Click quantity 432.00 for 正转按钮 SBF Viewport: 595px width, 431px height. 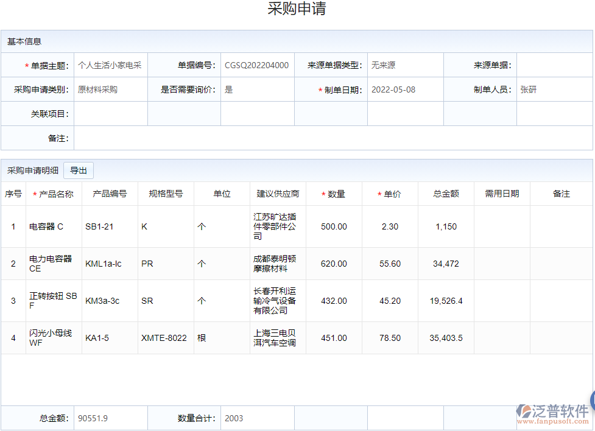[334, 301]
